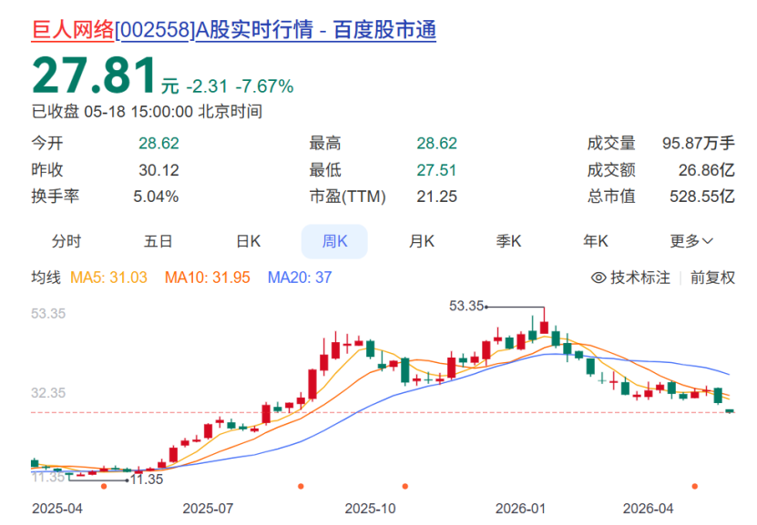Switch to the 分时 chart tab
Screen dimensions: 757x525
66,241
